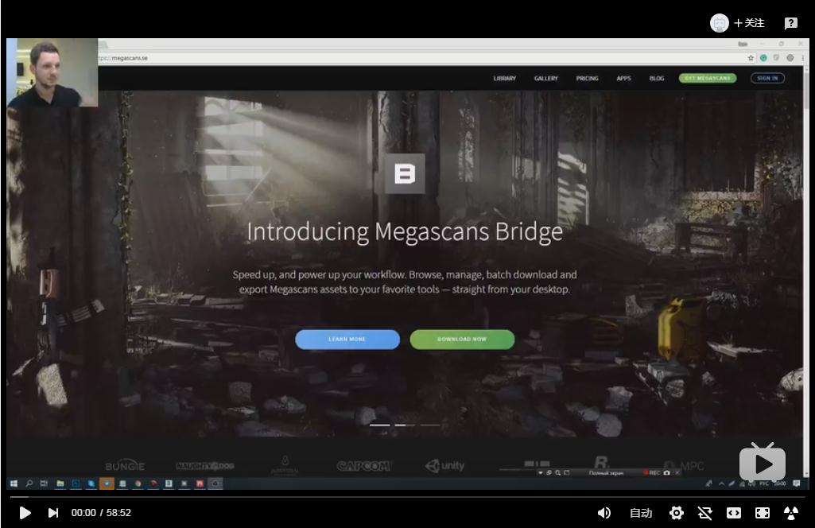Open the Windows notification center
The width and height of the screenshot is (815, 528).
click(796, 483)
